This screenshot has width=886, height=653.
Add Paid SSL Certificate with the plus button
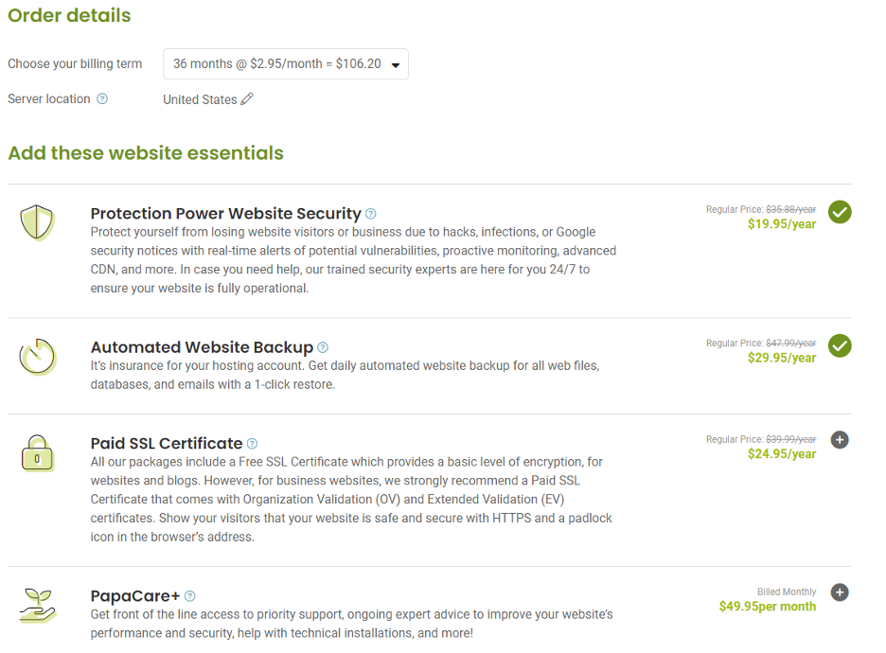click(840, 439)
